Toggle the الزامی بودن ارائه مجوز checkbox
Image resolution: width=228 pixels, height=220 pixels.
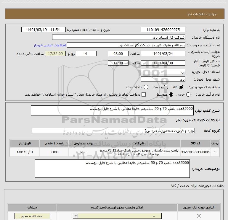coord(199,216)
